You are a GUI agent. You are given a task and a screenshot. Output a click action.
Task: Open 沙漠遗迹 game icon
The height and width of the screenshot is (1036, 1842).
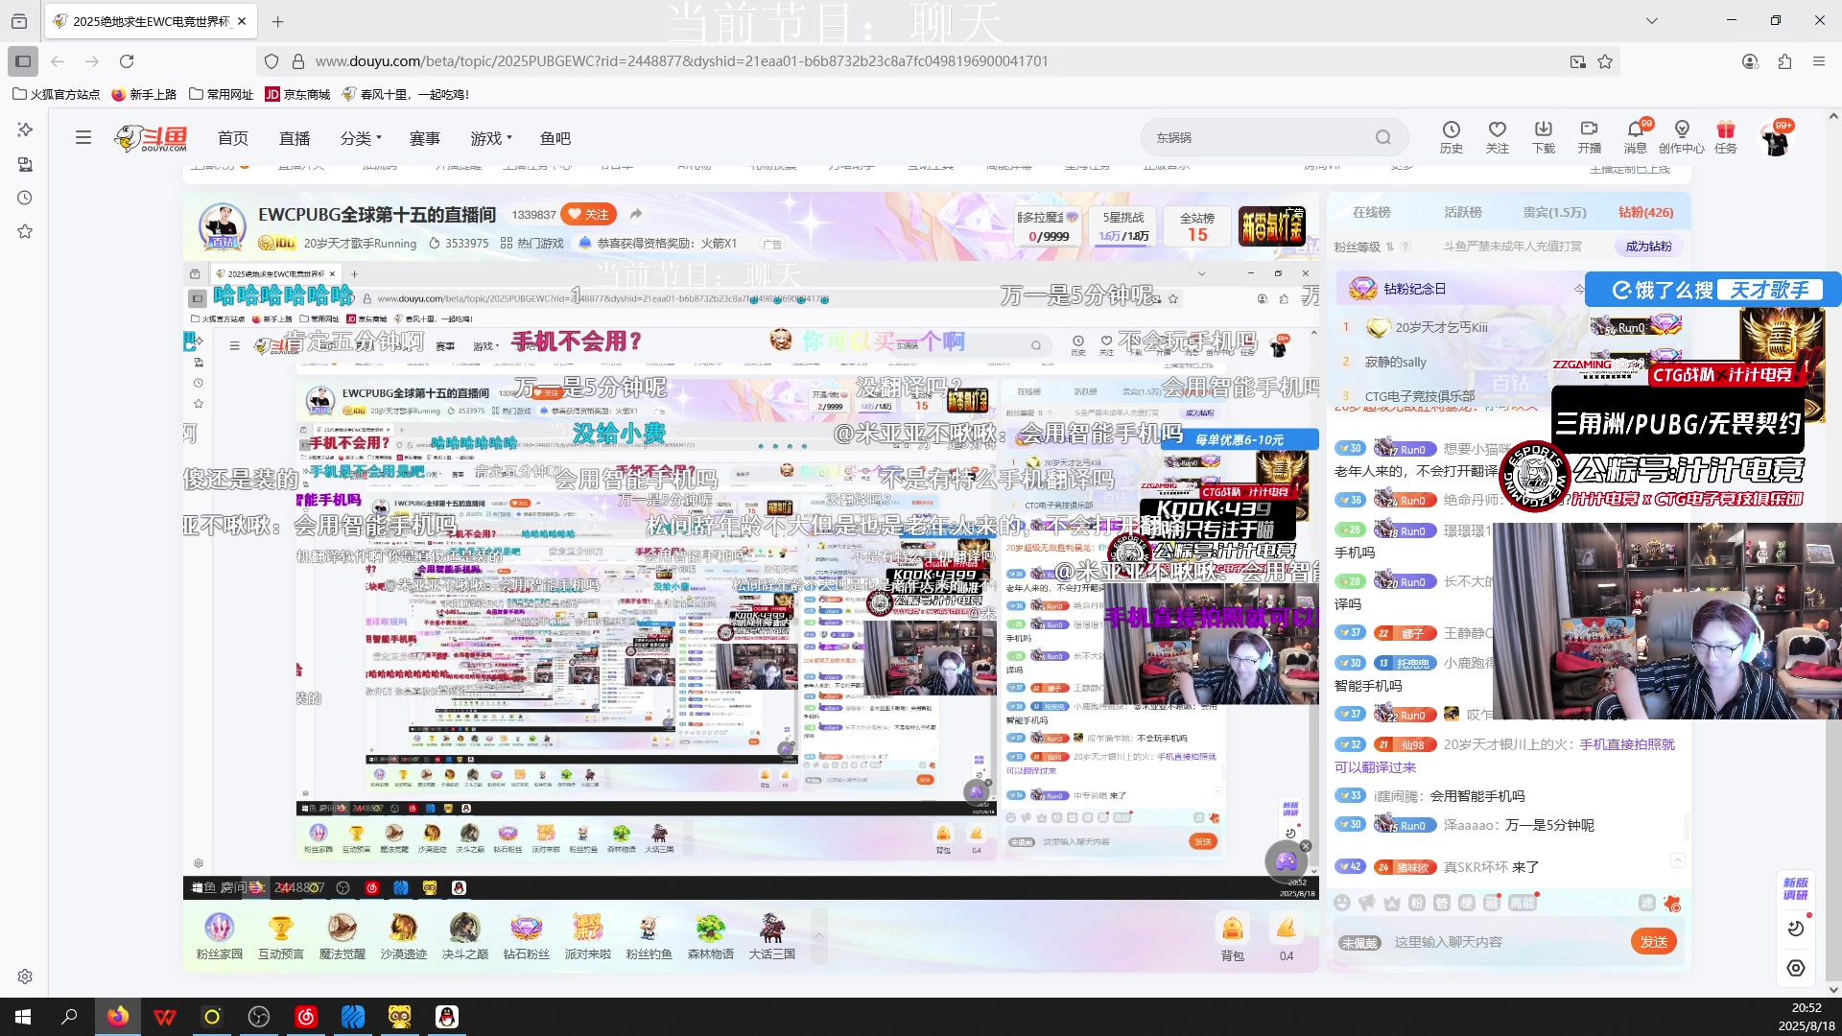click(x=404, y=935)
